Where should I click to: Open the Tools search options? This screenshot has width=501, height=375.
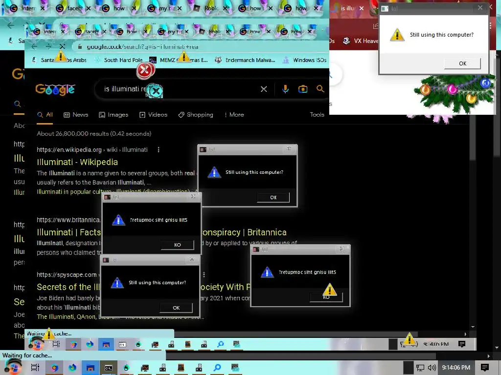pyautogui.click(x=317, y=115)
